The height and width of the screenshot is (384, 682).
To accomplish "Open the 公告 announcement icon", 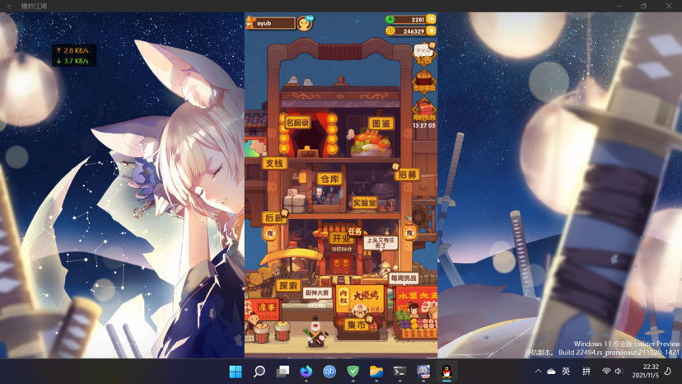I will tap(424, 54).
